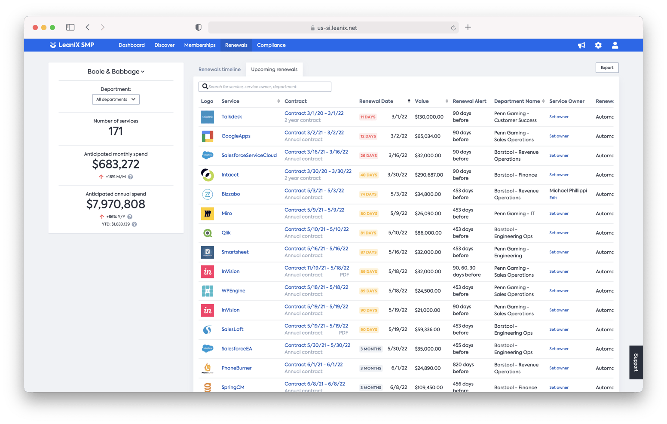Click the SalesLoft logo icon

click(208, 329)
